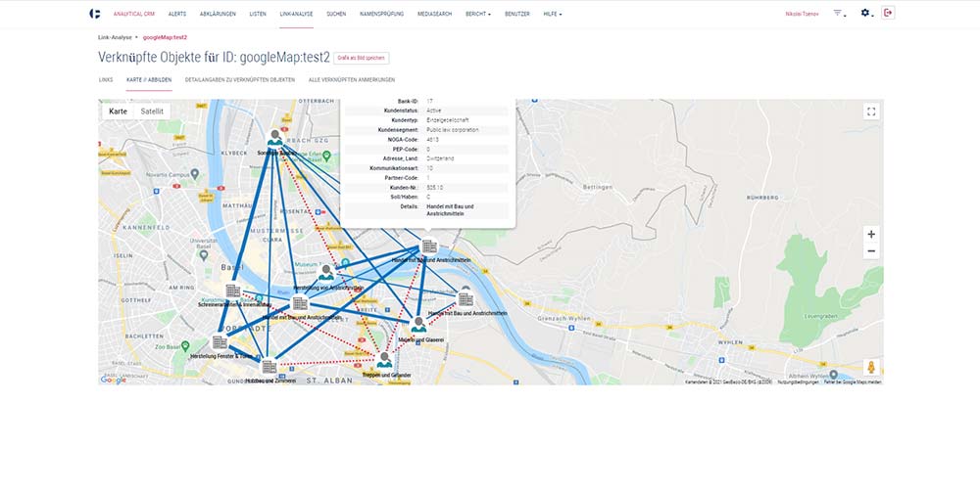Viewport: 980px width, 493px height.
Task: Switch to the LINKS tab
Action: (106, 80)
